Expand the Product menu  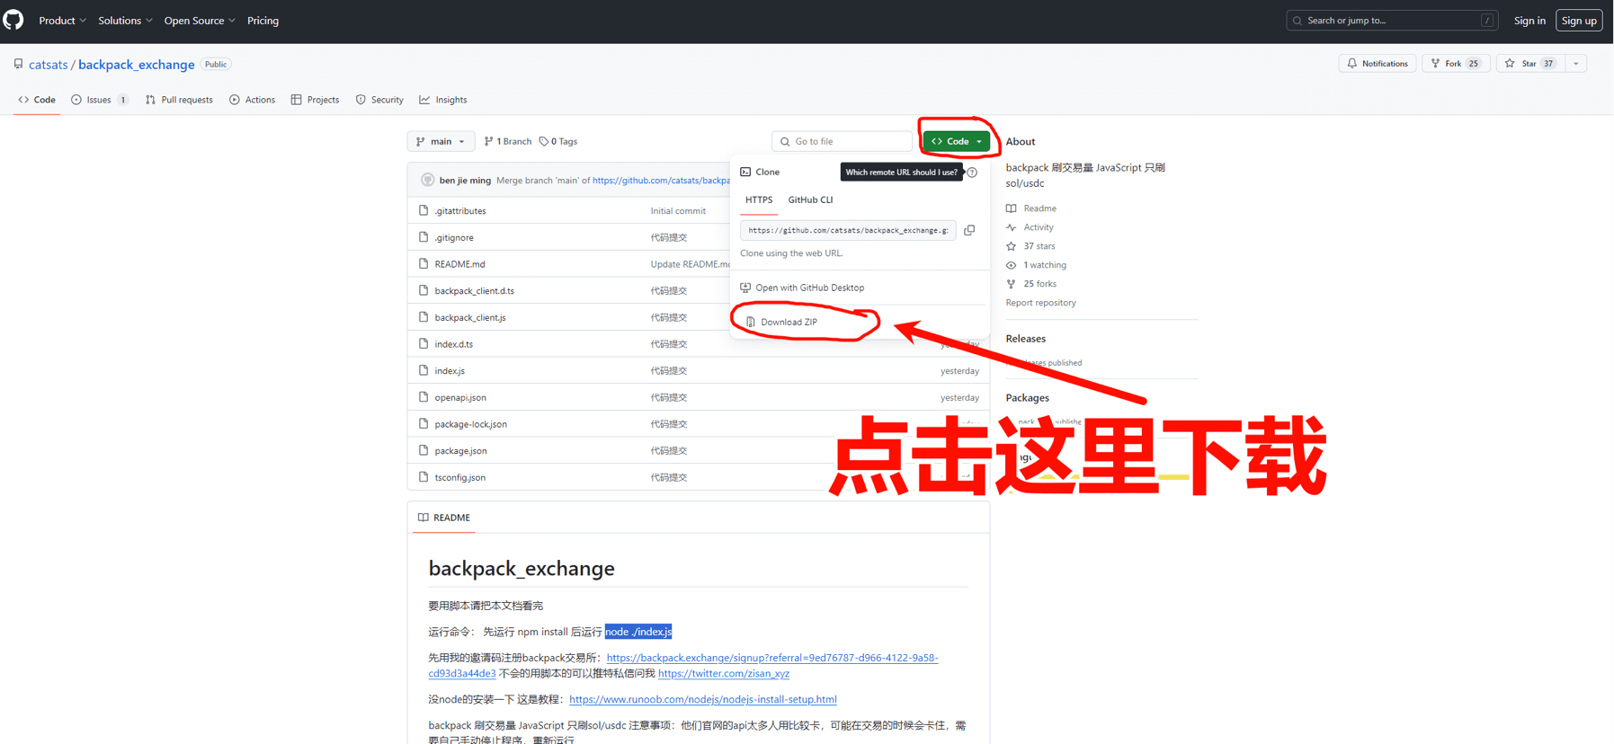pyautogui.click(x=62, y=21)
